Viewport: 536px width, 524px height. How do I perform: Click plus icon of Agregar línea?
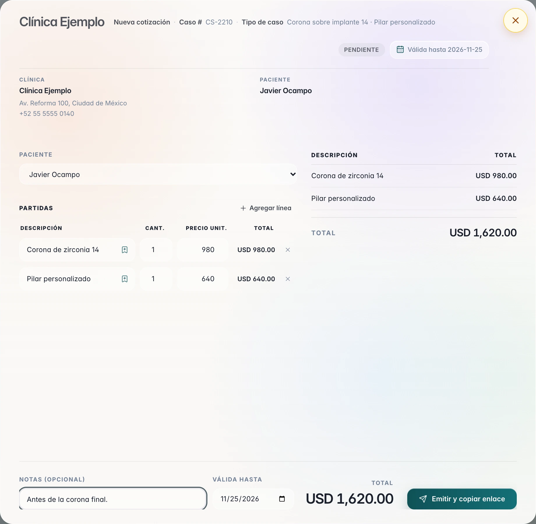pos(243,208)
